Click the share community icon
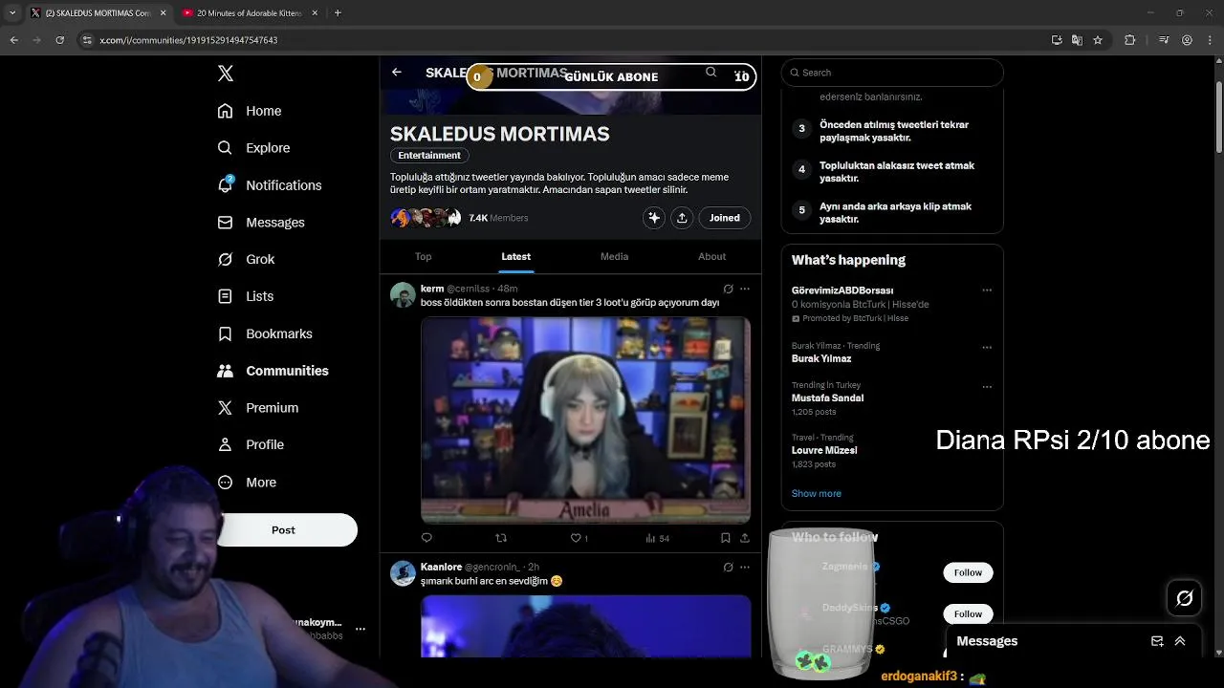The height and width of the screenshot is (688, 1224). tap(682, 218)
